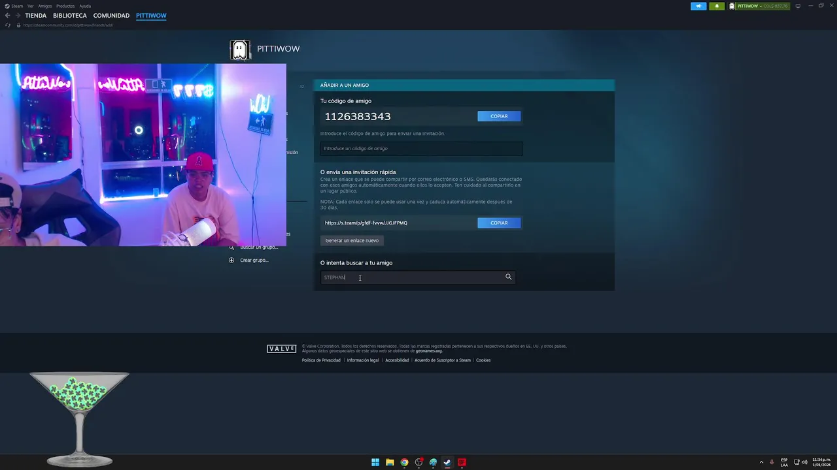Image resolution: width=837 pixels, height=470 pixels.
Task: Click the forward navigation arrow
Action: 18,16
